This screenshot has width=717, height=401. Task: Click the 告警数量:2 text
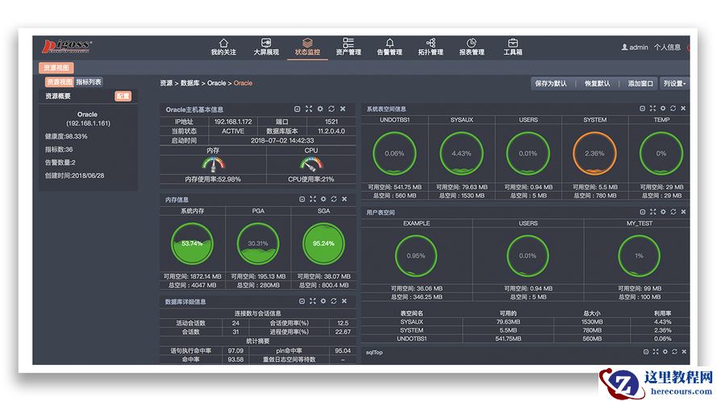click(60, 163)
